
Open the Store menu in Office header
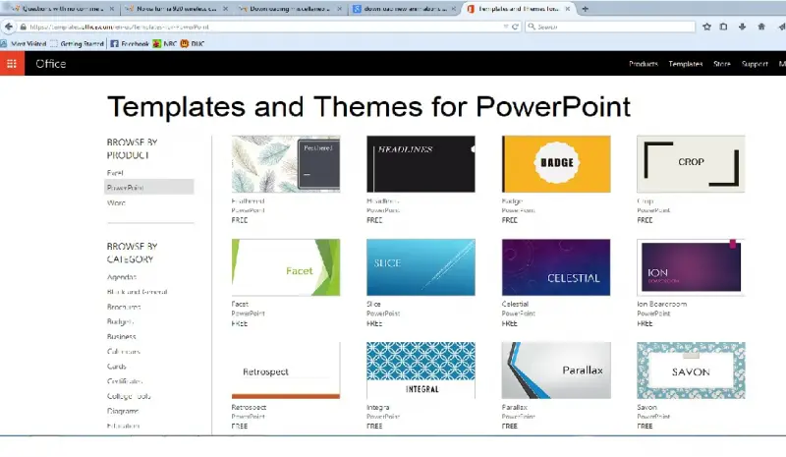[x=722, y=64]
